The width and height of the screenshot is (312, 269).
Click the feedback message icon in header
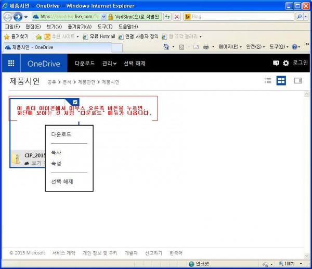coord(276,63)
